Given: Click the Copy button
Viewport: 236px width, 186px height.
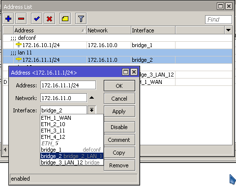Looking at the screenshot, I should [119, 153].
